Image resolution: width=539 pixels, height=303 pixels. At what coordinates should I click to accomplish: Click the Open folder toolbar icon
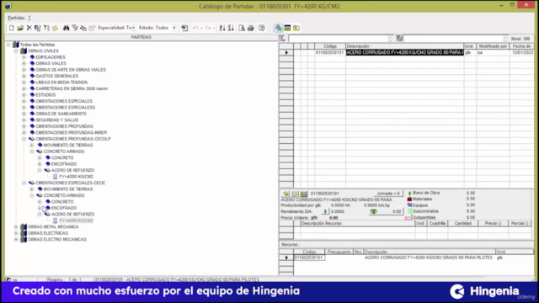[20, 28]
